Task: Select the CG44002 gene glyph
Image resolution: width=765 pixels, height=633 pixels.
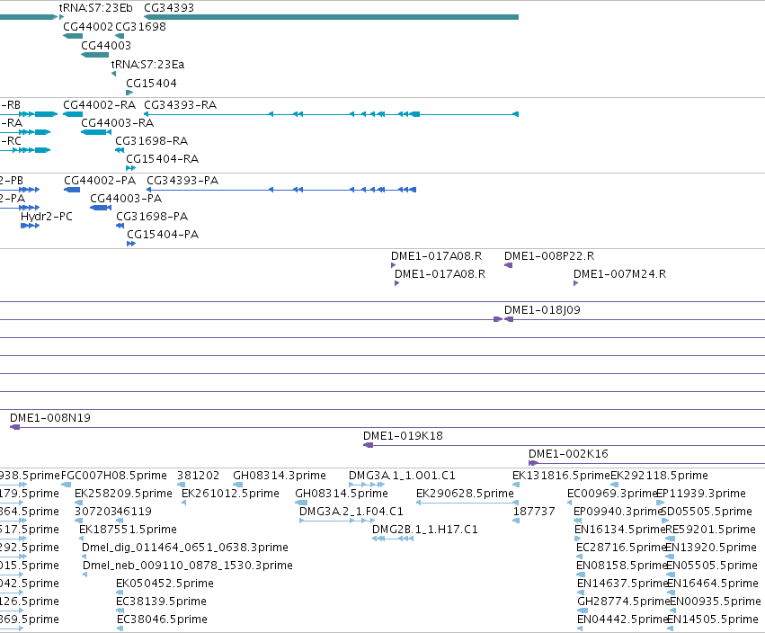Action: pos(73,36)
